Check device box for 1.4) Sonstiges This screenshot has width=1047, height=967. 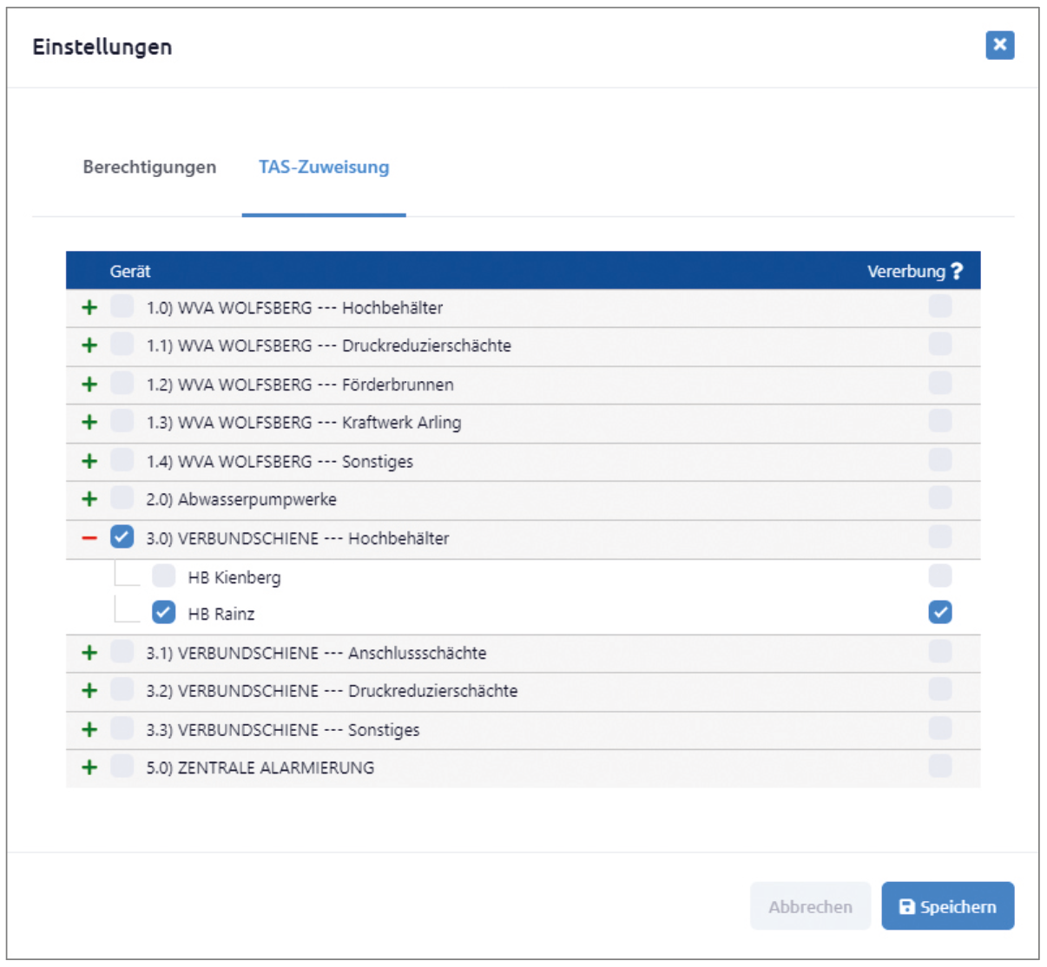[122, 460]
